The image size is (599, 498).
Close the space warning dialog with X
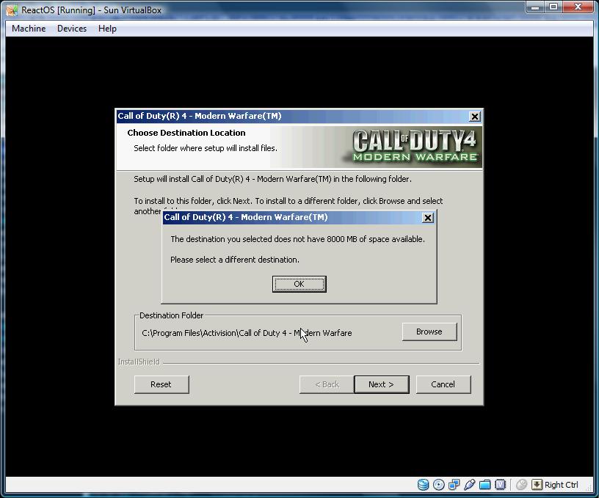[428, 218]
